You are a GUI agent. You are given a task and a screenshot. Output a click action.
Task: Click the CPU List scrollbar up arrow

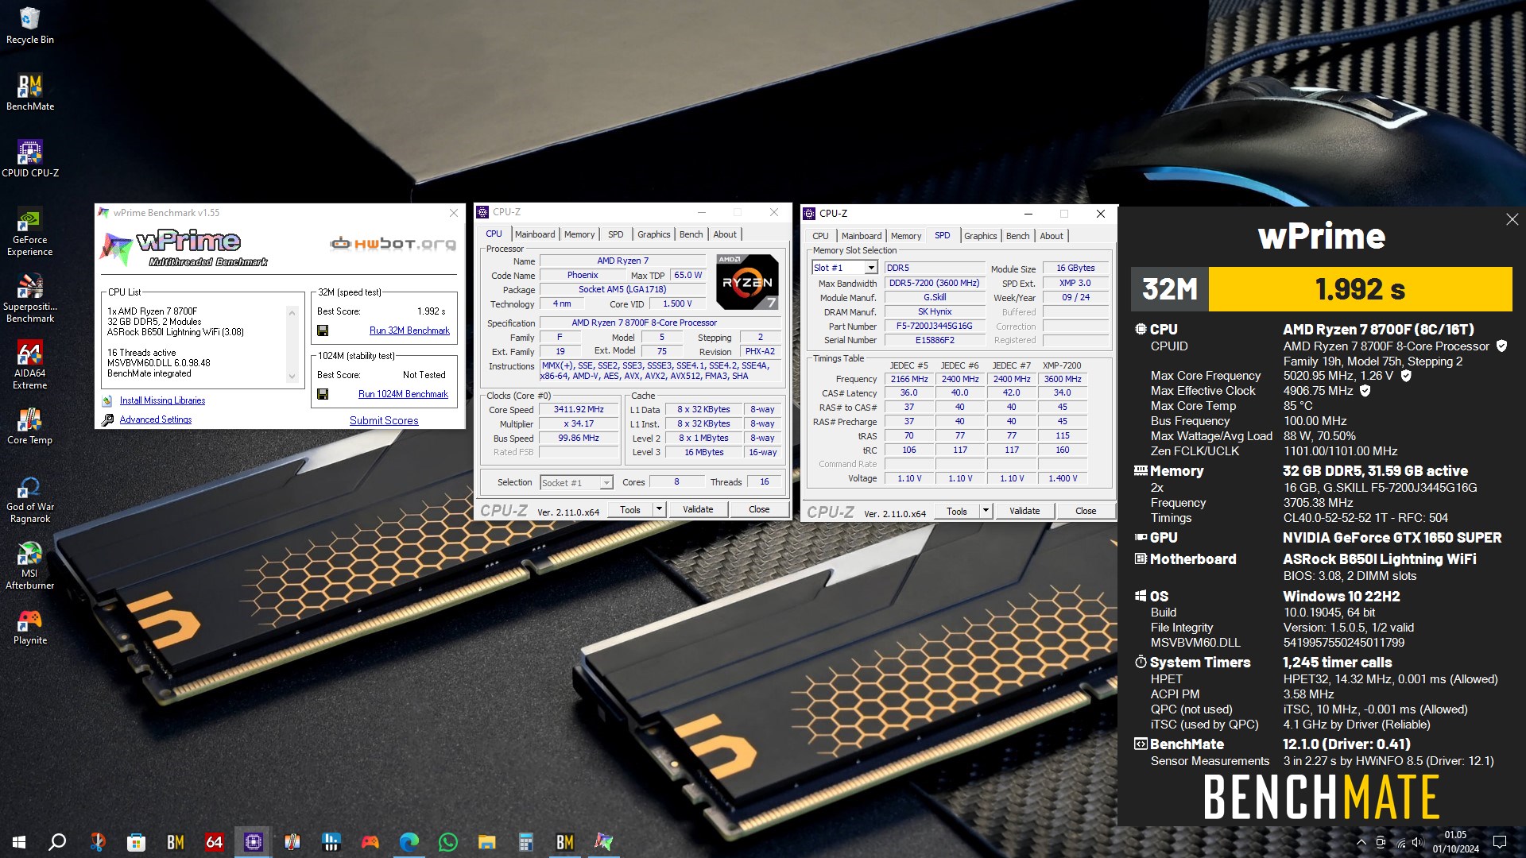(292, 312)
